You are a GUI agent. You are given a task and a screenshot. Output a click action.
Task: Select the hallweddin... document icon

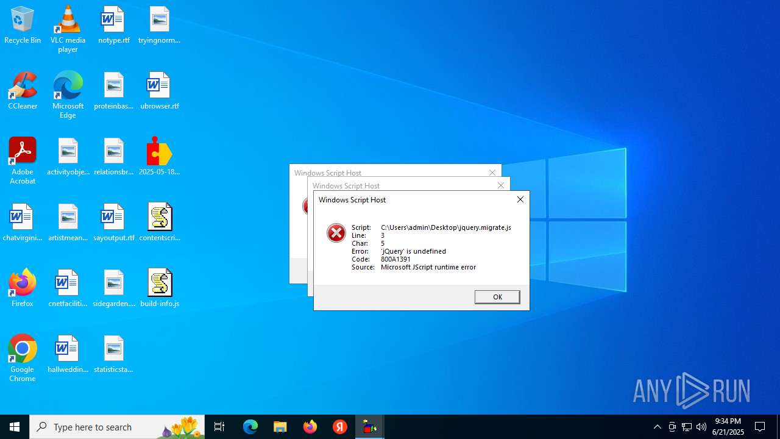tap(68, 355)
